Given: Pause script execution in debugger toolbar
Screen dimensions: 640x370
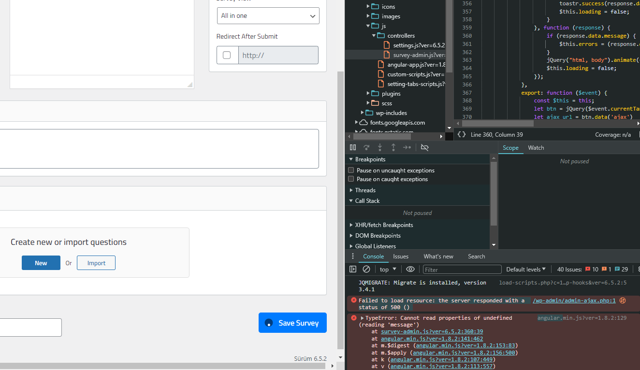Looking at the screenshot, I should (353, 147).
